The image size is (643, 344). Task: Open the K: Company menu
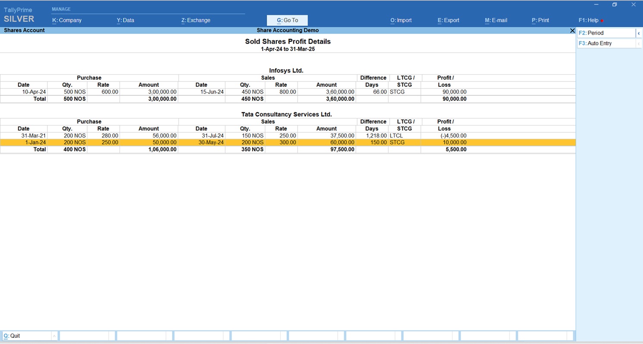67,20
